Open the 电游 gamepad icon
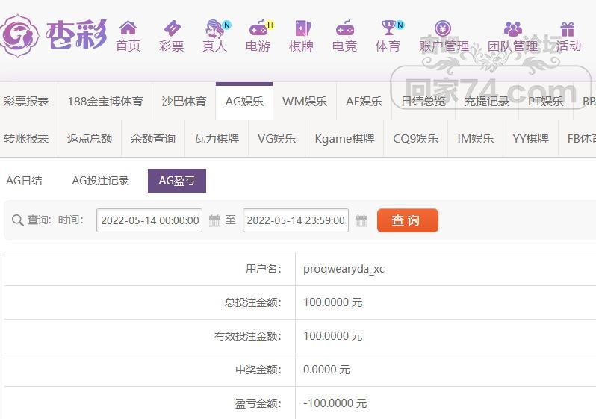The image size is (596, 419). pyautogui.click(x=259, y=28)
